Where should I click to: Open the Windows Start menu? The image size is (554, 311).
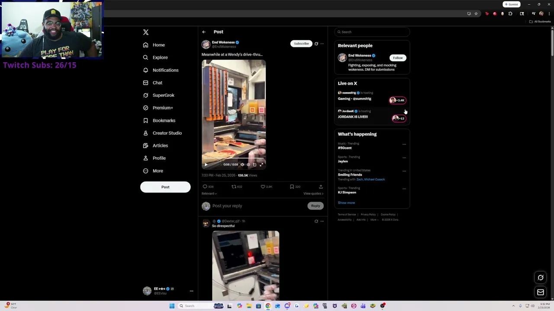point(172,306)
